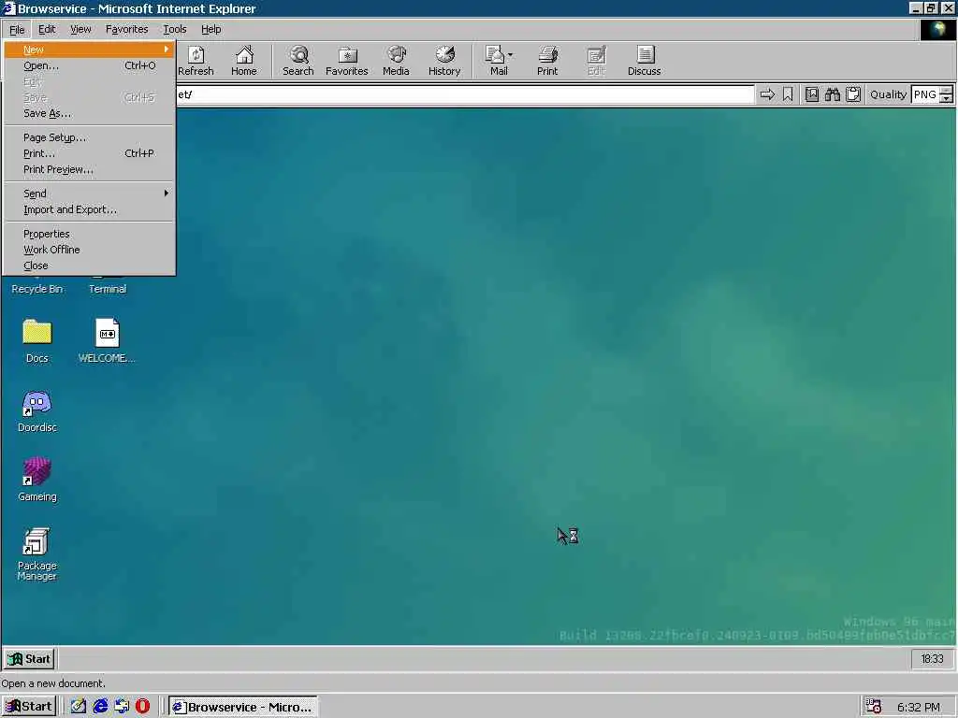Click the Quality PNG value field
The height and width of the screenshot is (718, 958).
pos(925,94)
